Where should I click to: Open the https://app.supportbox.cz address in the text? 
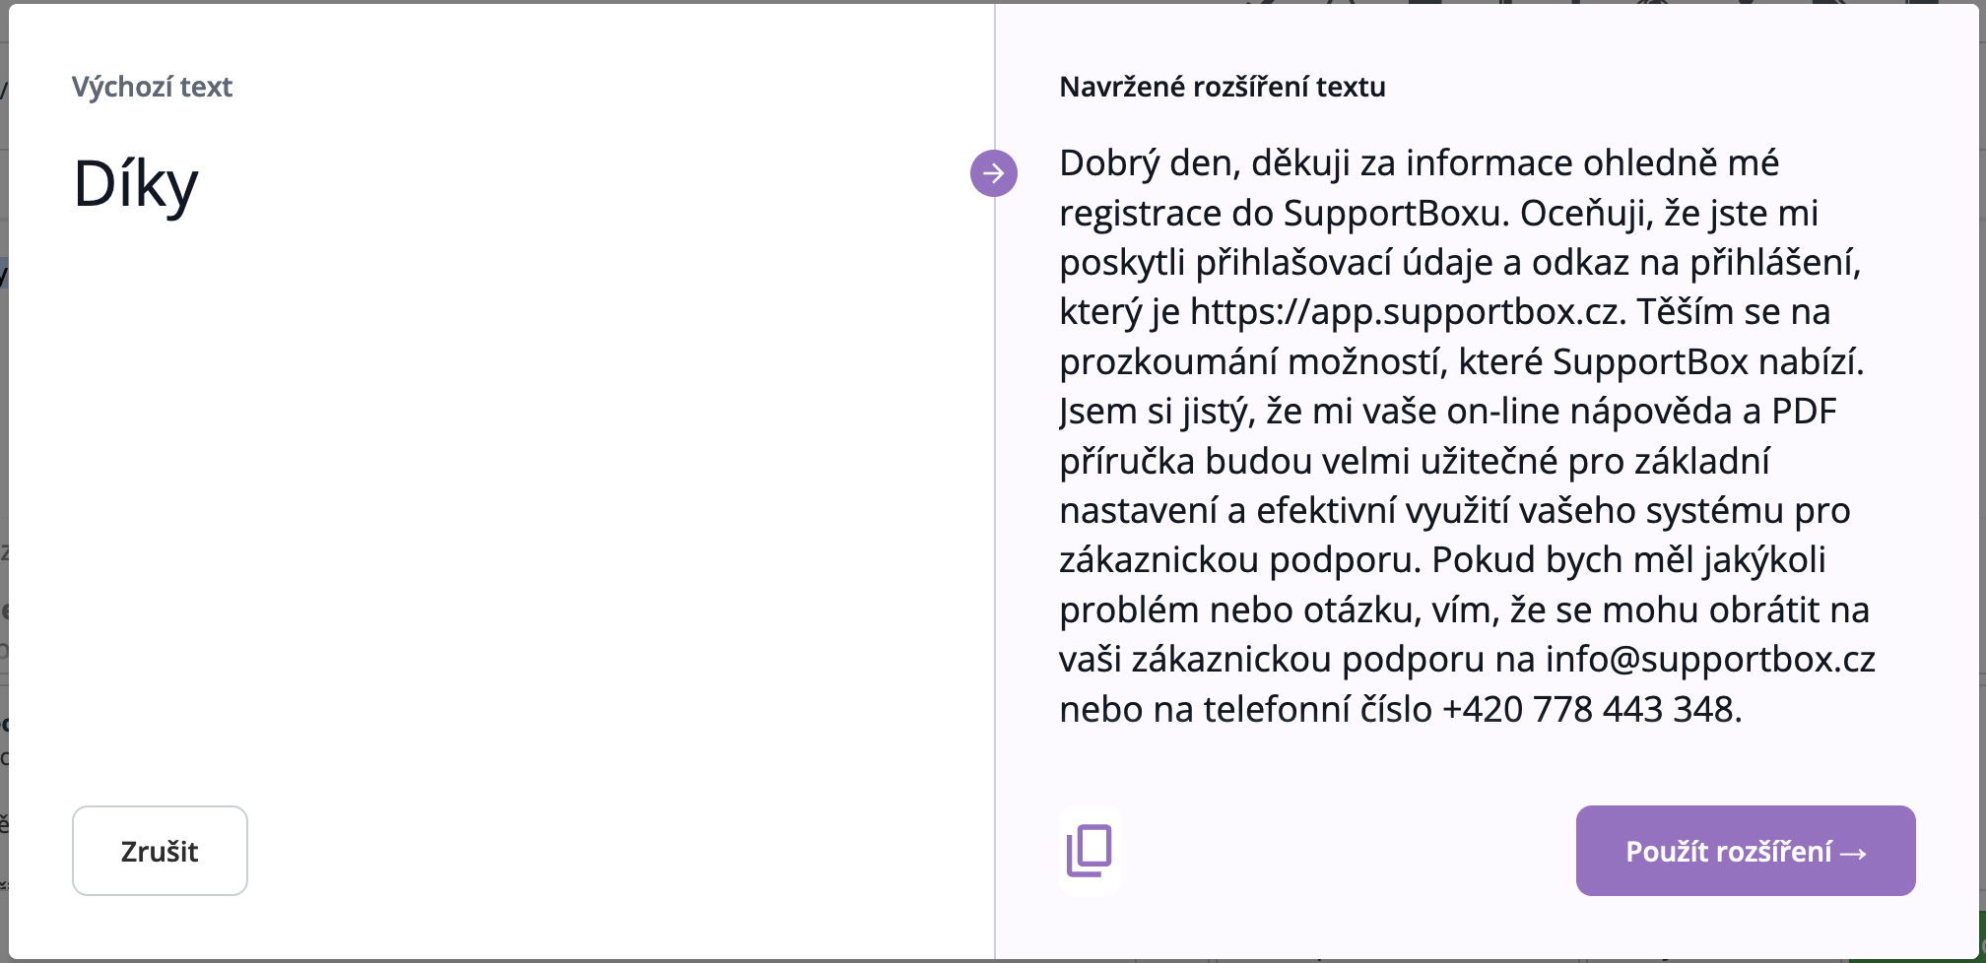click(1406, 311)
